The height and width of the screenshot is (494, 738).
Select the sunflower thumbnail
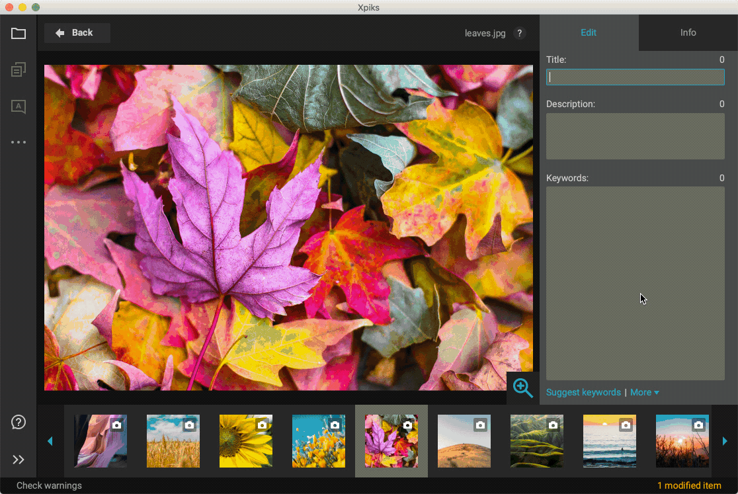[246, 441]
